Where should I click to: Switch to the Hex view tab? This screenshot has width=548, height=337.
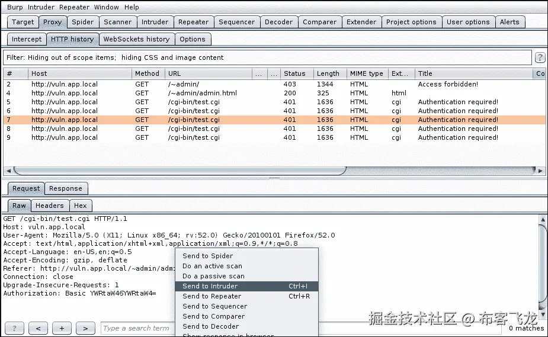click(x=81, y=206)
